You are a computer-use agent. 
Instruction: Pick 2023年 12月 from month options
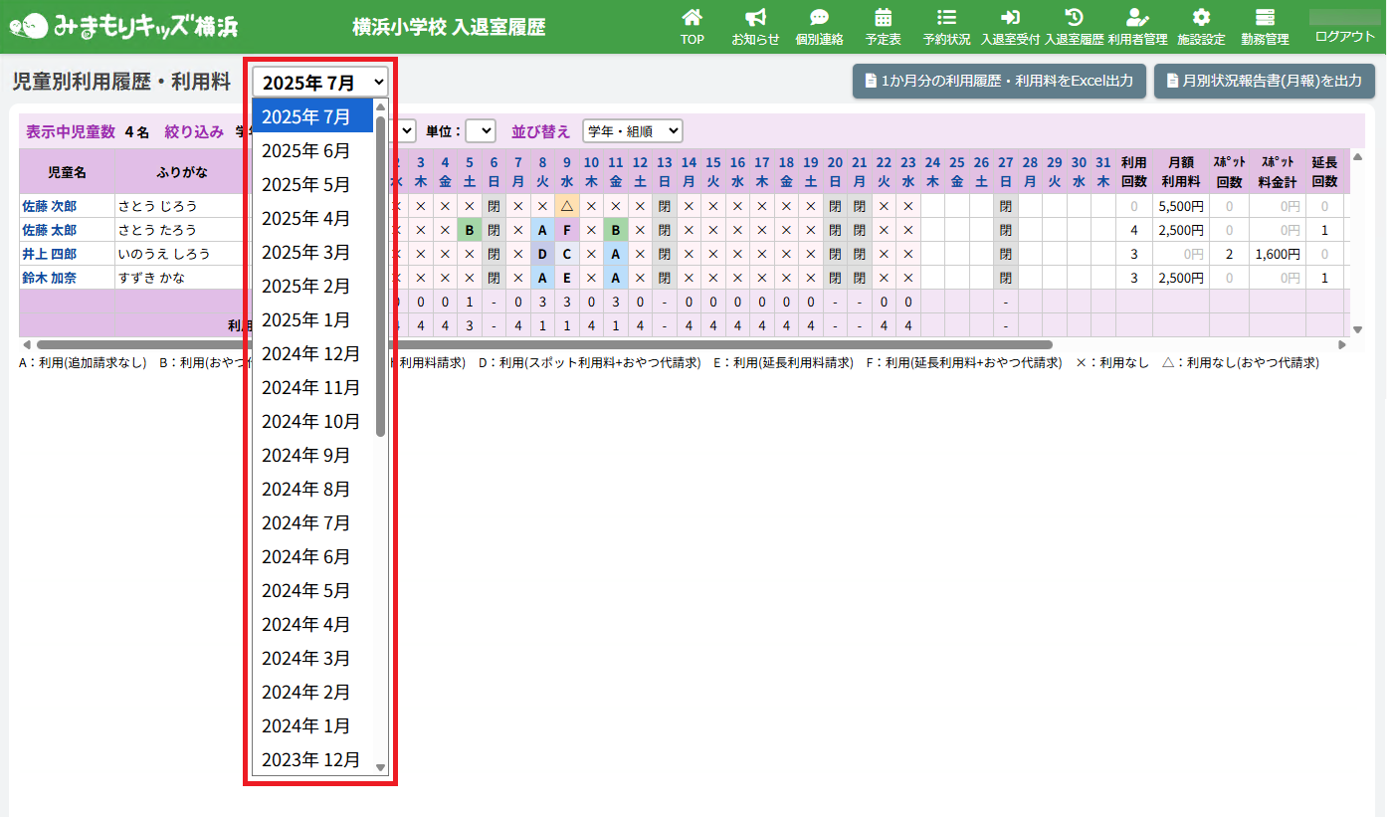311,760
